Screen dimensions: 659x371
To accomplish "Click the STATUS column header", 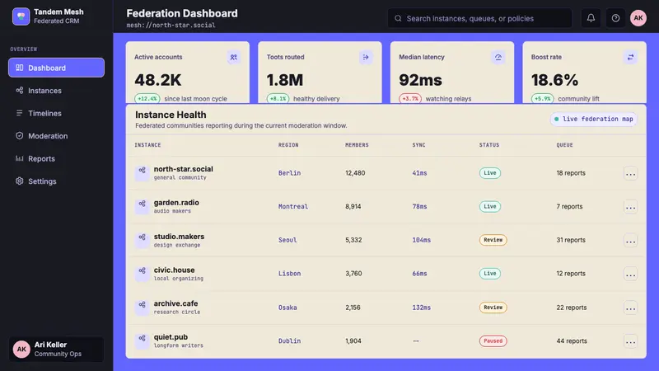I will 489,145.
